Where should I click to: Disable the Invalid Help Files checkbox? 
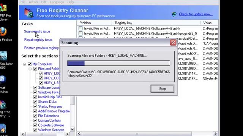point(35,97)
